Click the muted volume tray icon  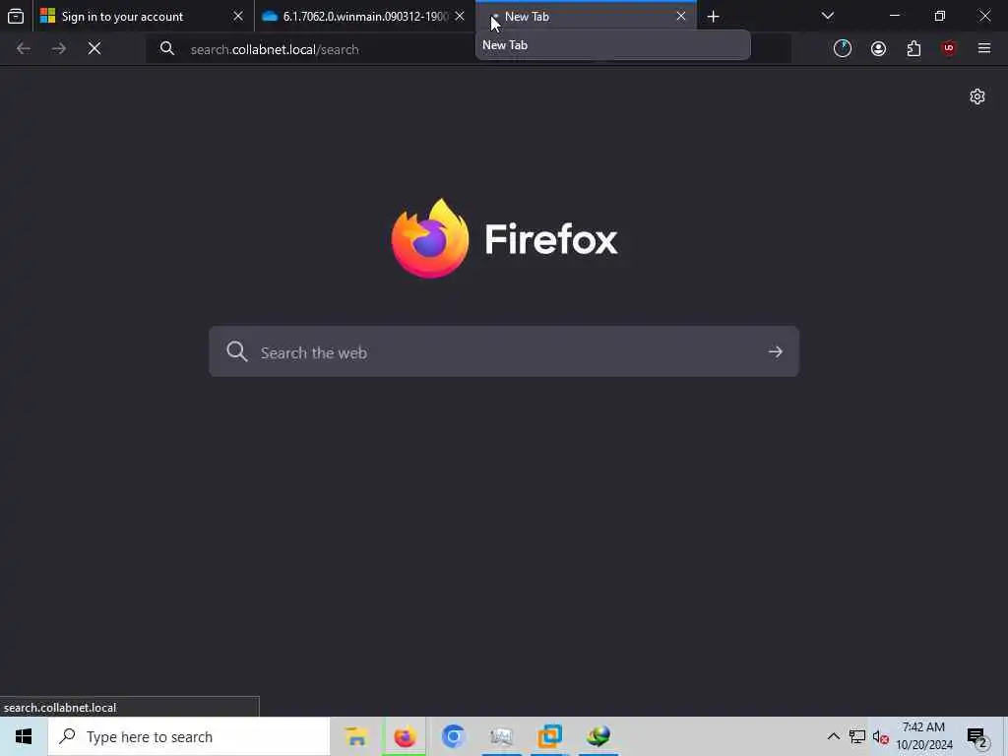[x=881, y=736]
